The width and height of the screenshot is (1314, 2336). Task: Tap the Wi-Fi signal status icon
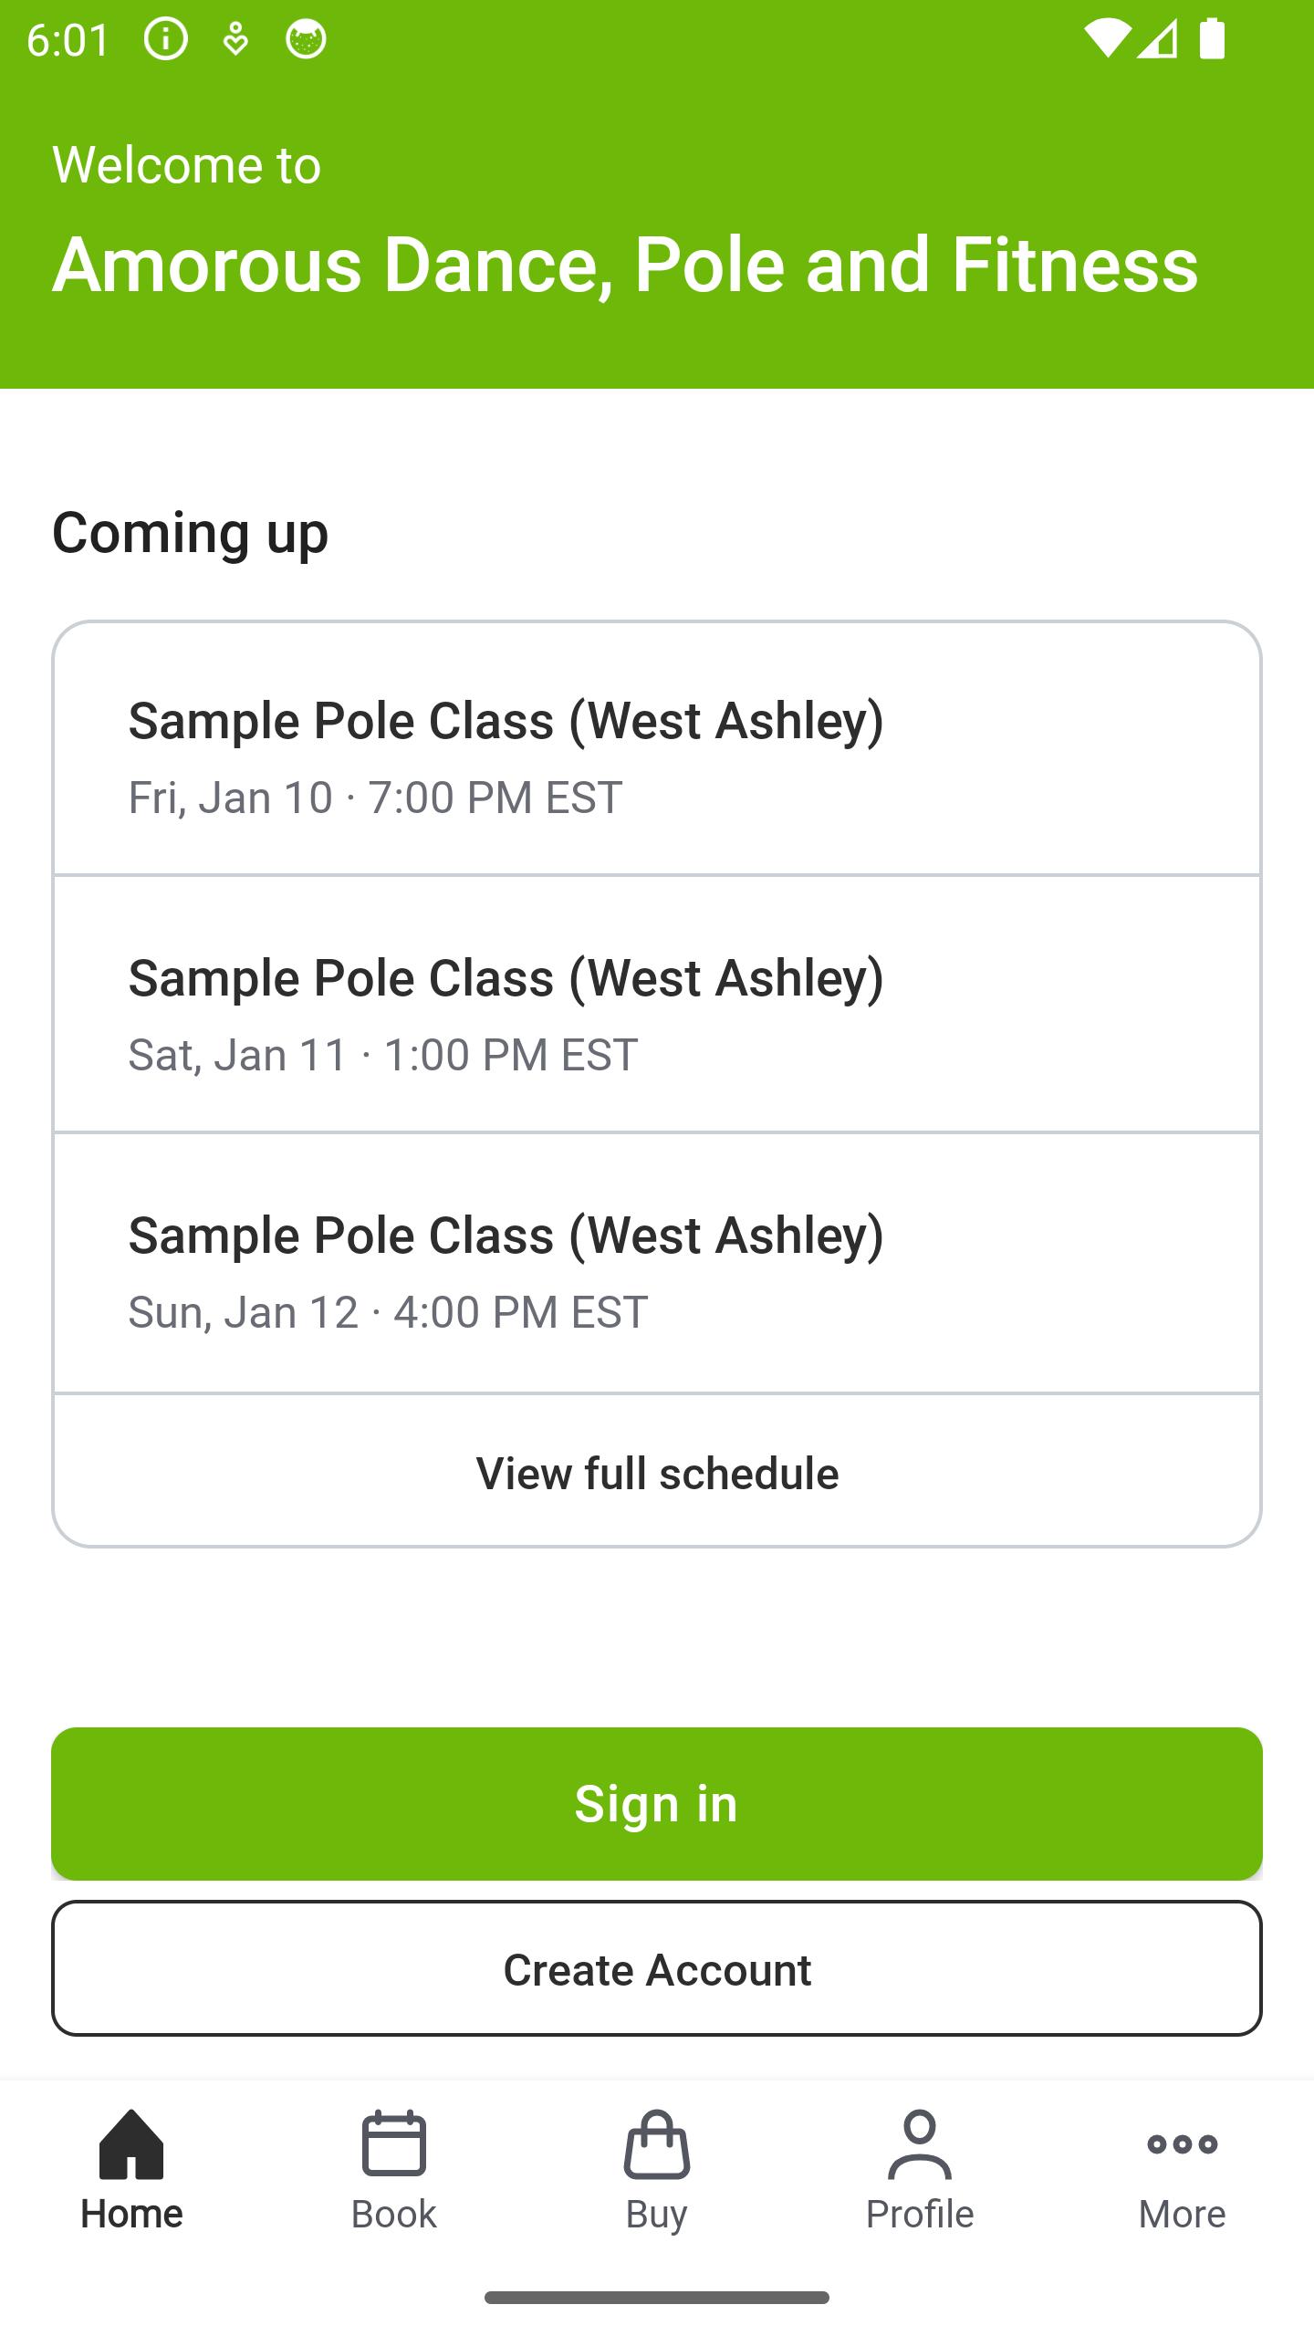(x=1107, y=39)
